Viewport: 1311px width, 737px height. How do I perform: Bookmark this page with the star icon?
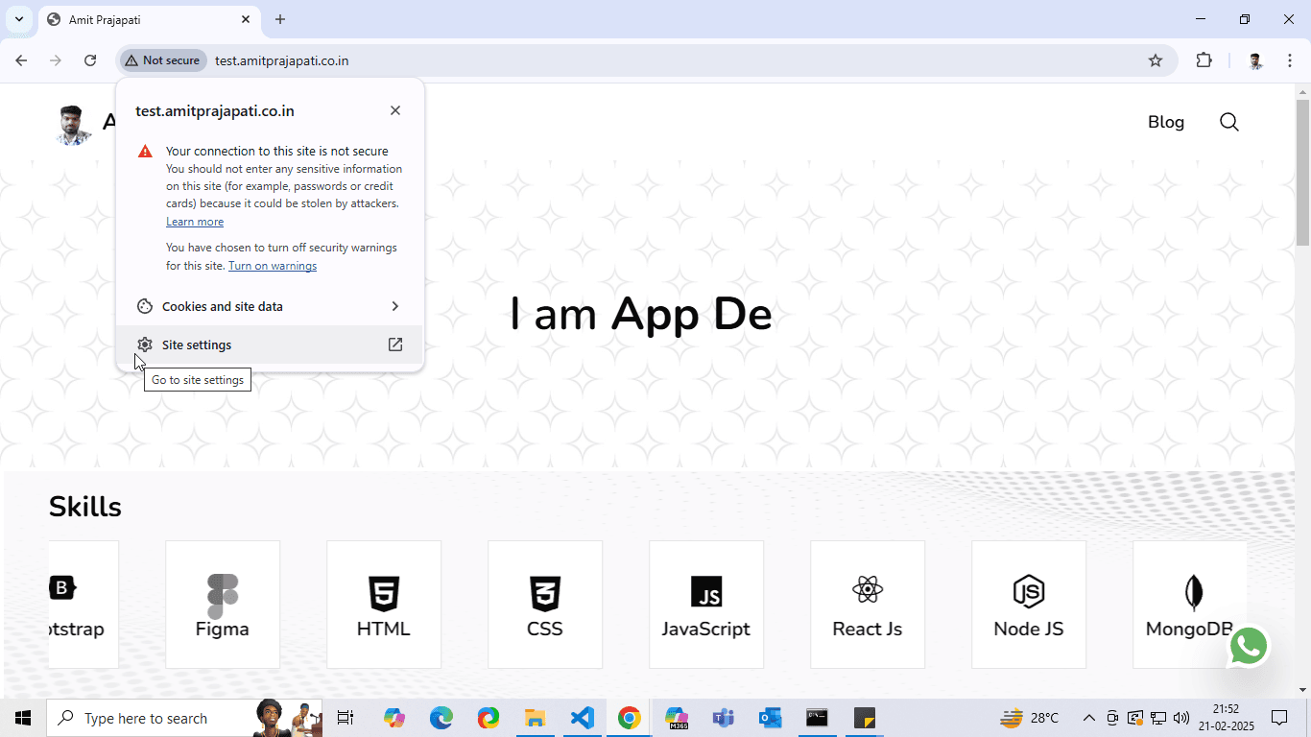click(1156, 60)
